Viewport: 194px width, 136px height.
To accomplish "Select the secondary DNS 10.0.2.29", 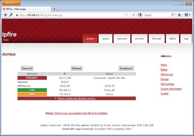I will point(109,86).
